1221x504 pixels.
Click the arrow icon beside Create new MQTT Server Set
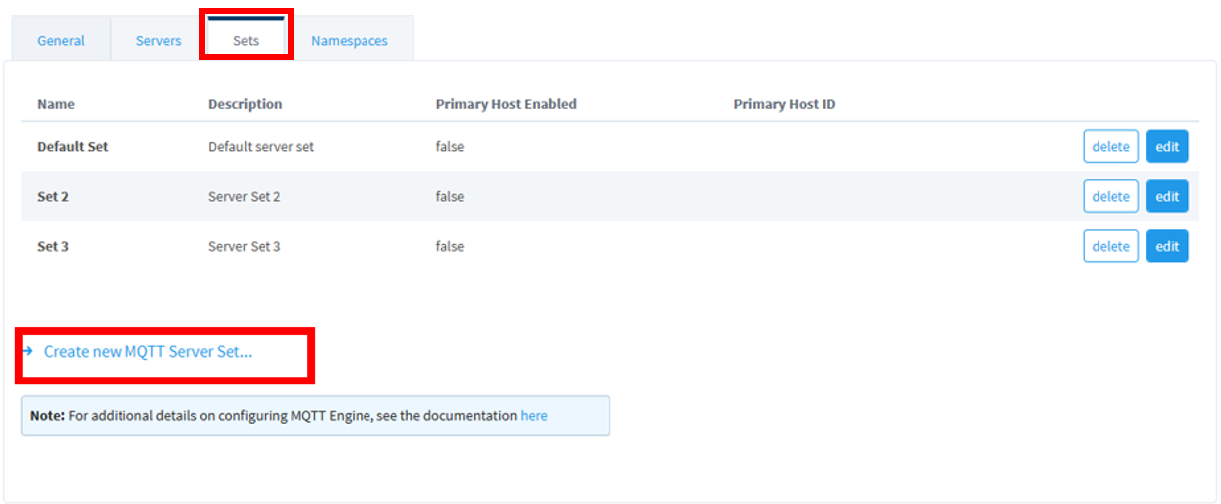28,351
